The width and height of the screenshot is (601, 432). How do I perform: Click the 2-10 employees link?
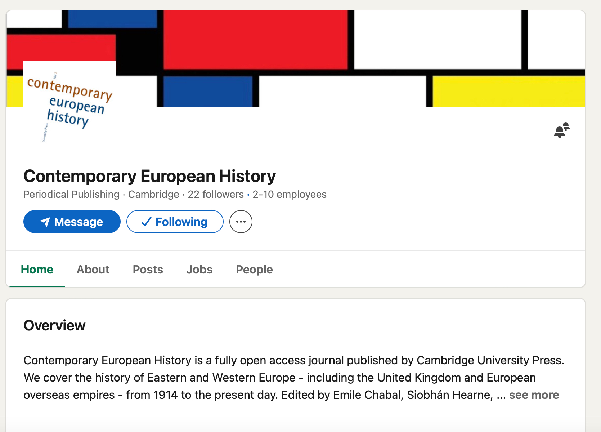point(290,195)
